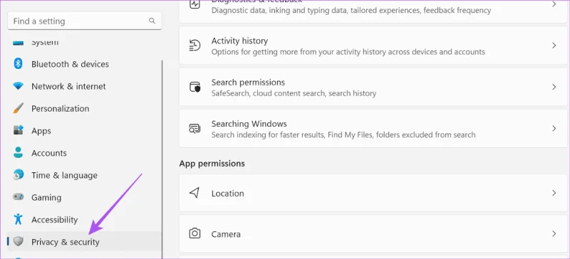Viewport: 570px width, 259px height.
Task: Click the System monitor icon in sidebar
Action: [19, 43]
